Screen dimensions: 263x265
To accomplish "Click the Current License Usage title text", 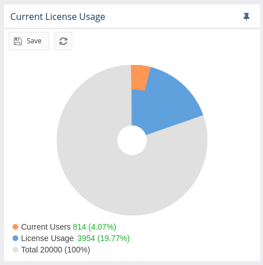I will point(57,17).
